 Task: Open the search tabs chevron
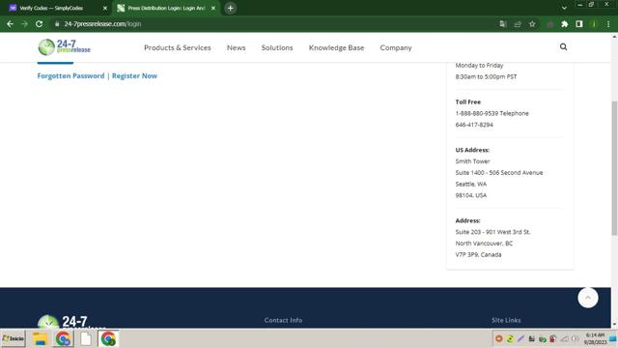[x=564, y=8]
